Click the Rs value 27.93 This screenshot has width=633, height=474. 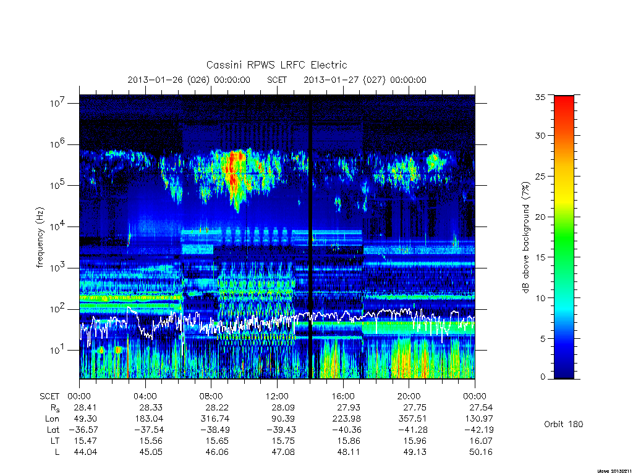click(349, 407)
